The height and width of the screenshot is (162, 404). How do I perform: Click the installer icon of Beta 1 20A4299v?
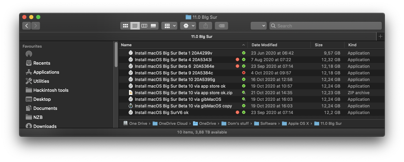pos(131,53)
